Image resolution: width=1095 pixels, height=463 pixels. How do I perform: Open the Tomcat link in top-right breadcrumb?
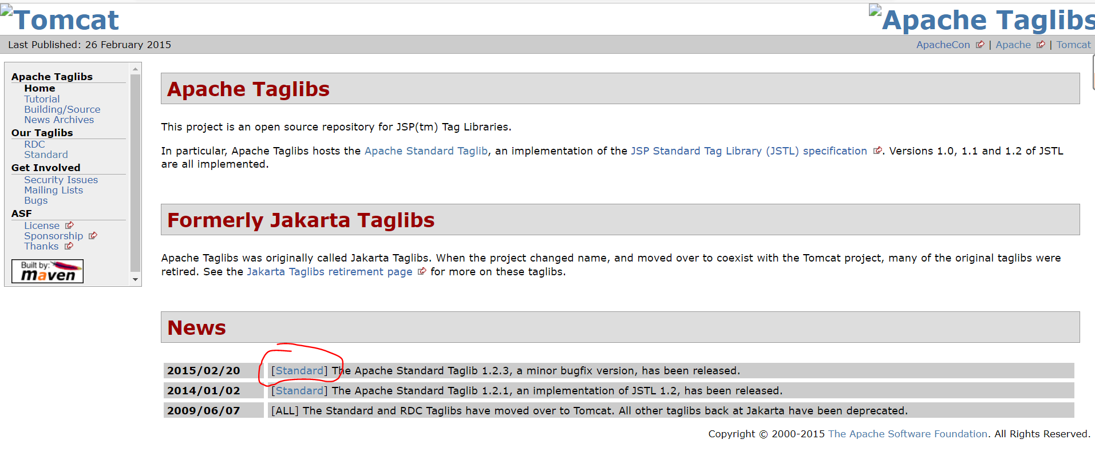[x=1073, y=45]
